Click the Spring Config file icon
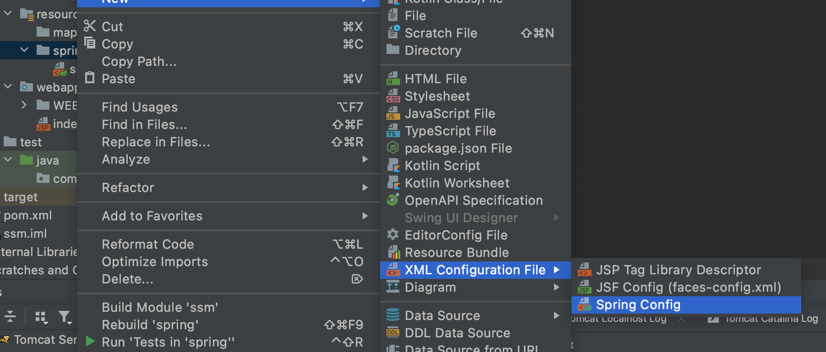 tap(584, 304)
